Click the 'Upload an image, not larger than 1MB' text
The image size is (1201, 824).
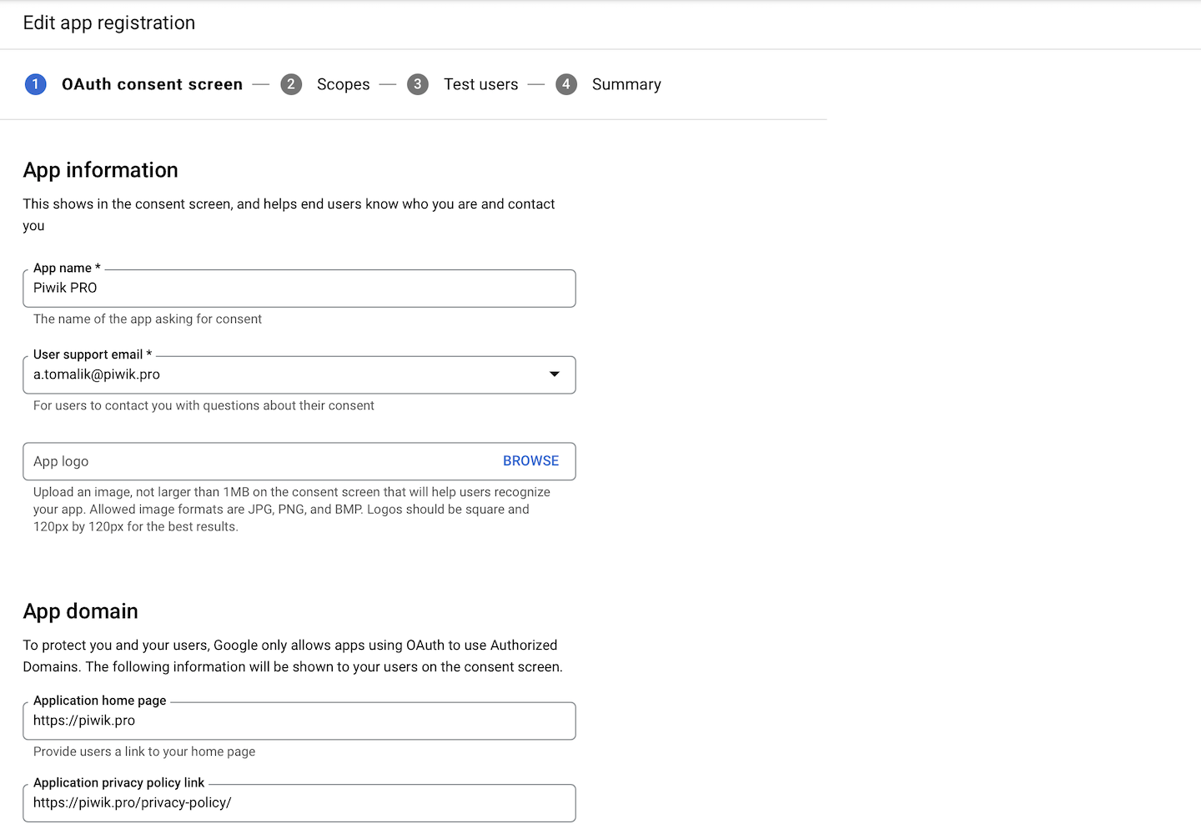(x=292, y=510)
